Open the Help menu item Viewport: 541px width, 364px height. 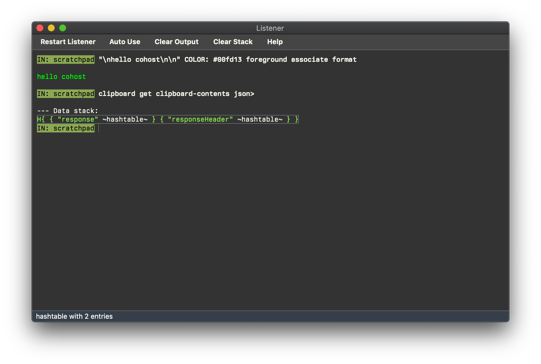275,42
